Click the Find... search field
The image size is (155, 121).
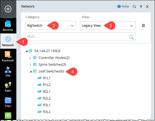80,37
